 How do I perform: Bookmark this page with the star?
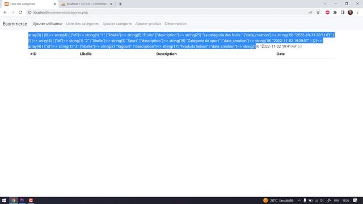pyautogui.click(x=318, y=12)
